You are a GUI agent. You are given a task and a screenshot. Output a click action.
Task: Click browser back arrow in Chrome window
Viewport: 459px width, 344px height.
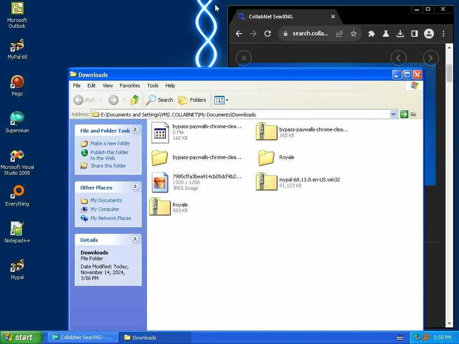[239, 34]
